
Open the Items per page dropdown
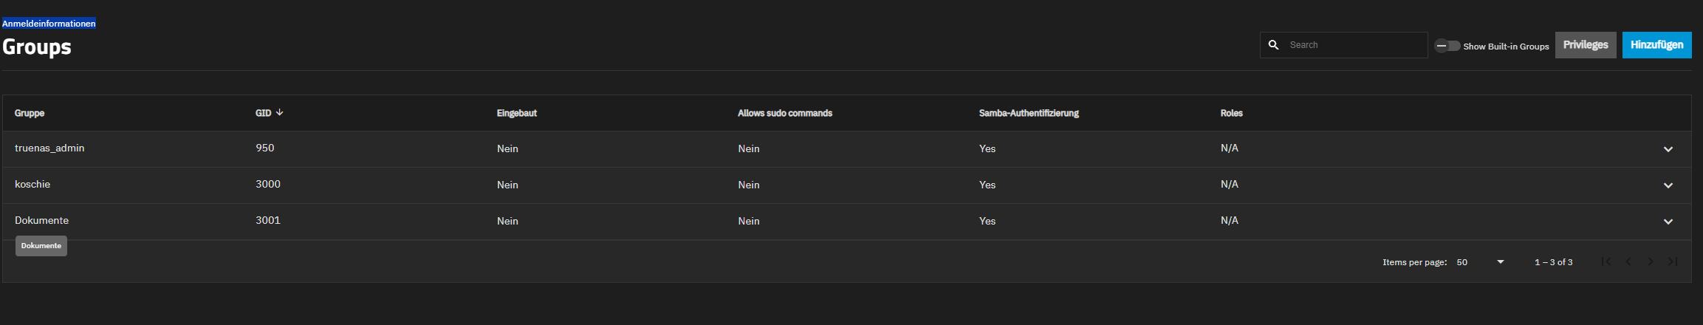click(1480, 262)
